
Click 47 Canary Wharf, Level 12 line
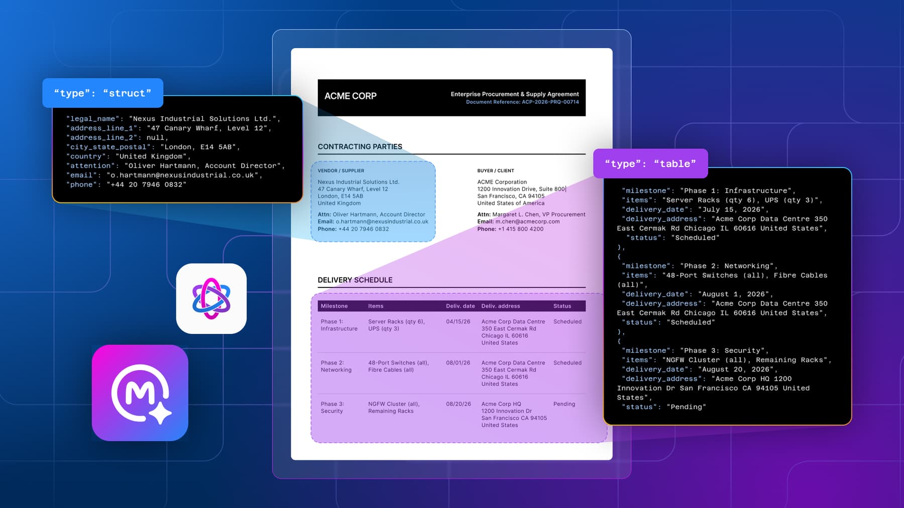point(353,189)
